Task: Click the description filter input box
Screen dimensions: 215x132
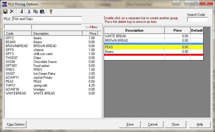Action: pos(57,27)
